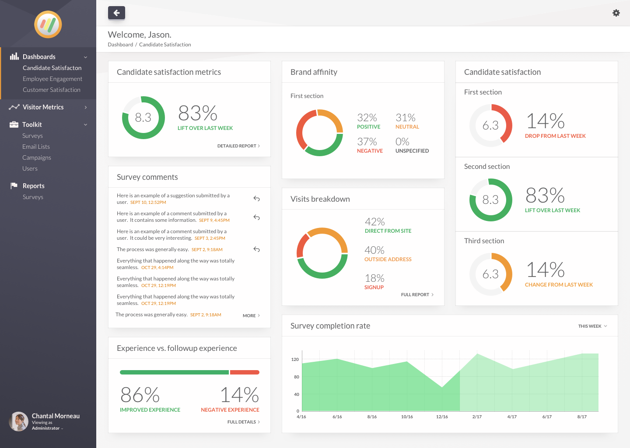Open Users under Toolkit
This screenshot has width=630, height=448.
point(30,168)
